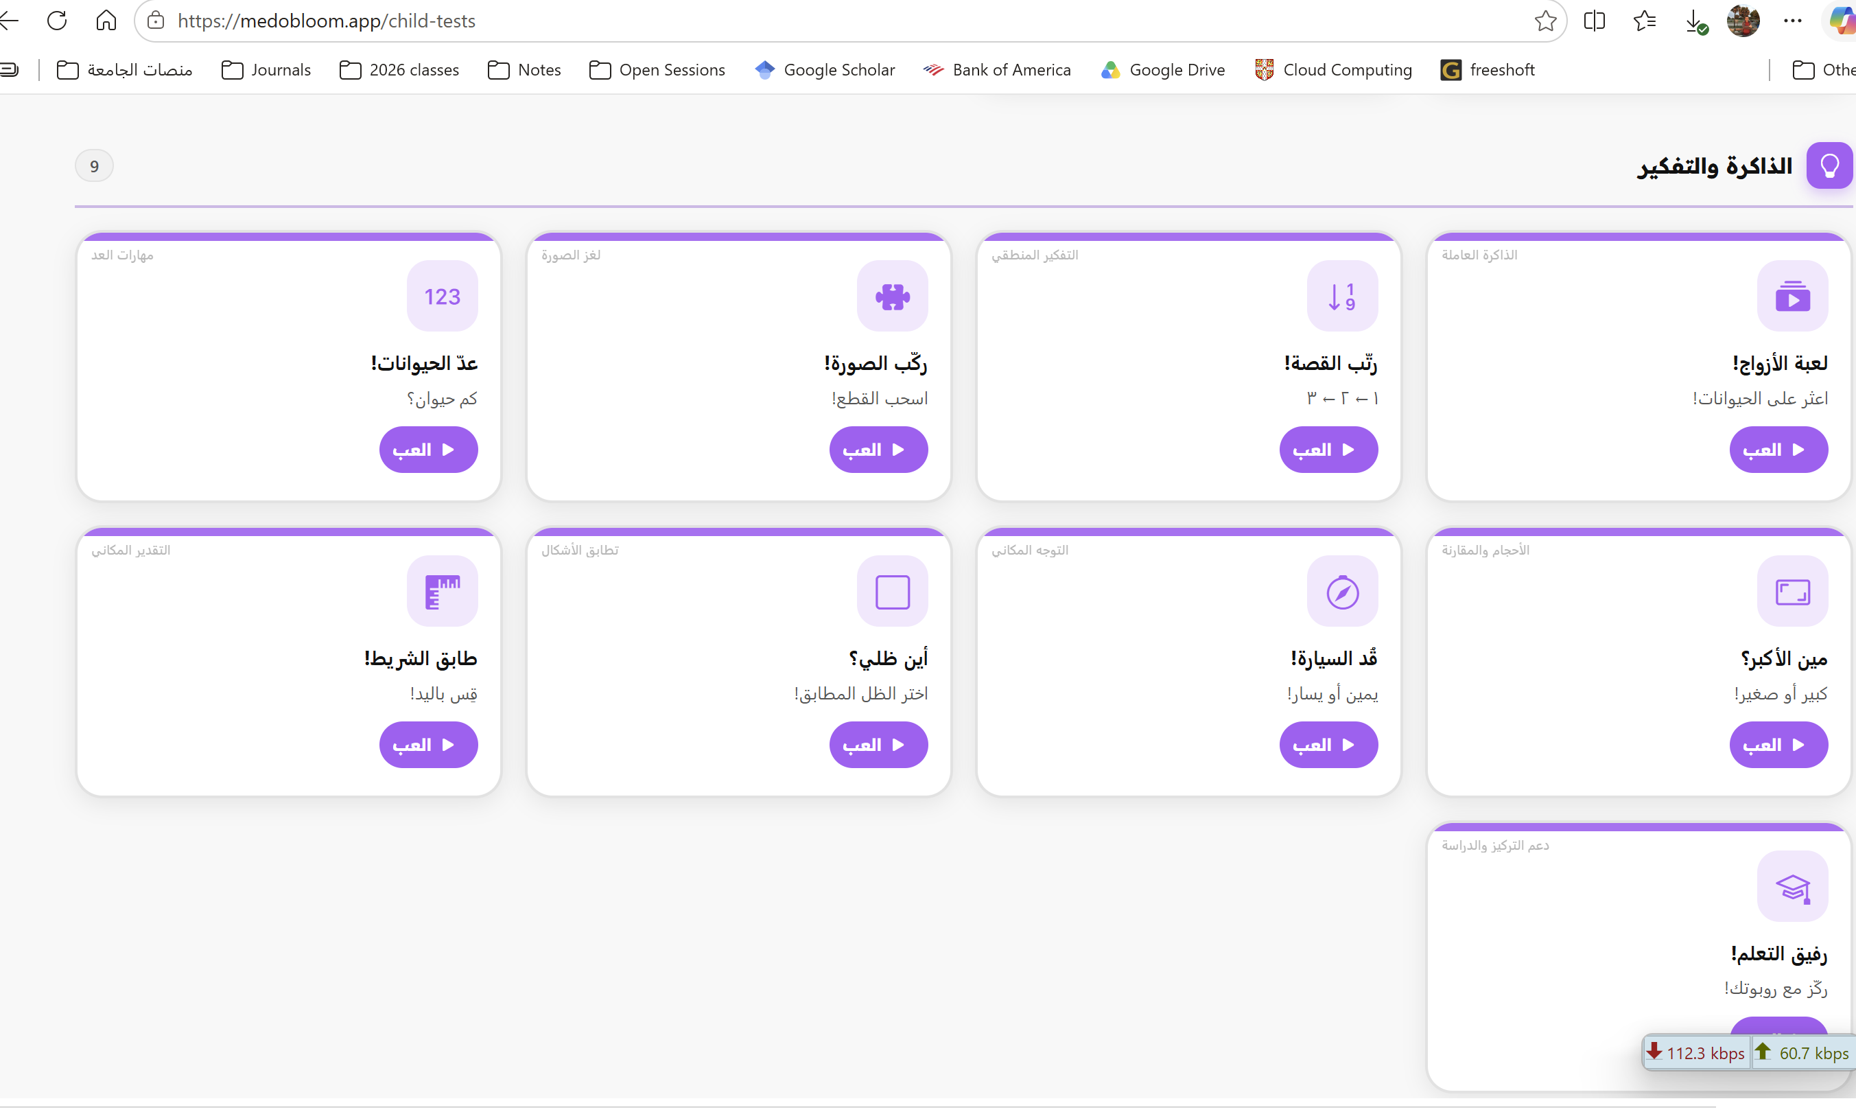Viewport: 1856px width, 1112px height.
Task: Click the graduation cap learning companion icon
Action: 1792,886
